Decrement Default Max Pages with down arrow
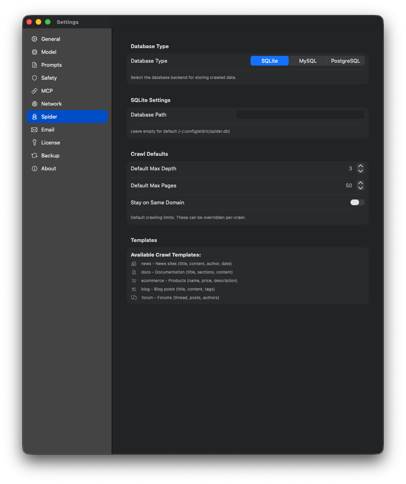 point(360,188)
